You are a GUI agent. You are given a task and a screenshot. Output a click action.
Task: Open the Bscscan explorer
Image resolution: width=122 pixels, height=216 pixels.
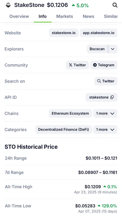97,49
